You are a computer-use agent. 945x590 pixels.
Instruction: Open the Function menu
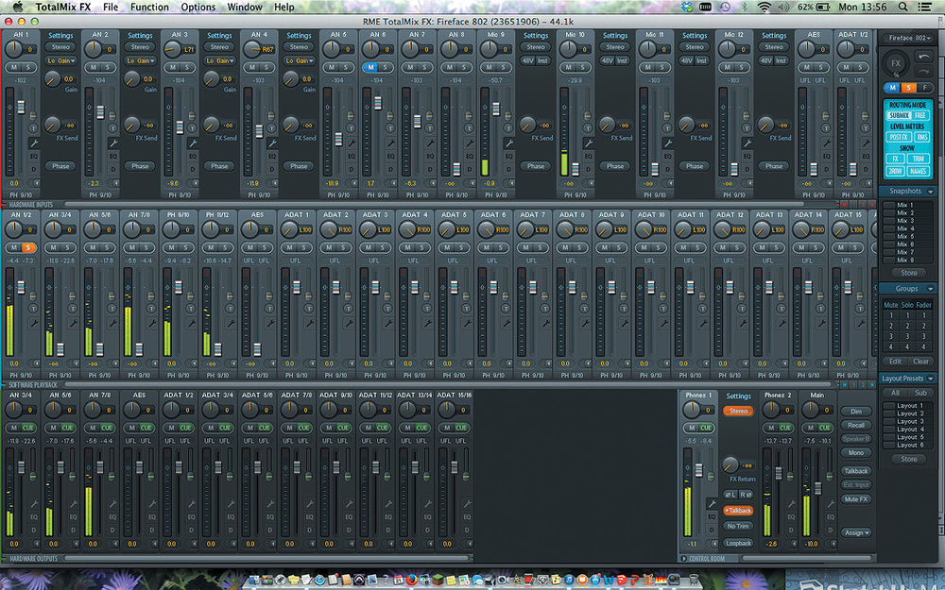point(149,8)
